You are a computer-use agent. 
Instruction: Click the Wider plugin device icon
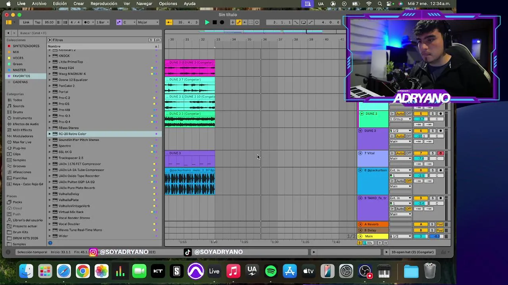tap(55, 236)
